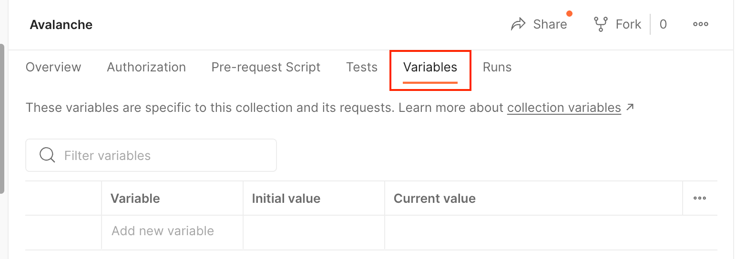Screen dimensions: 736x259
Task: Switch to the Overview tab
Action: click(x=53, y=67)
